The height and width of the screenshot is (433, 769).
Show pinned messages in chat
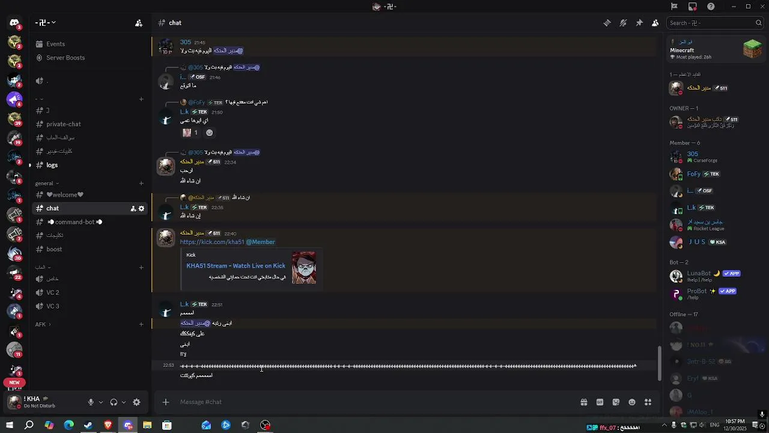639,23
